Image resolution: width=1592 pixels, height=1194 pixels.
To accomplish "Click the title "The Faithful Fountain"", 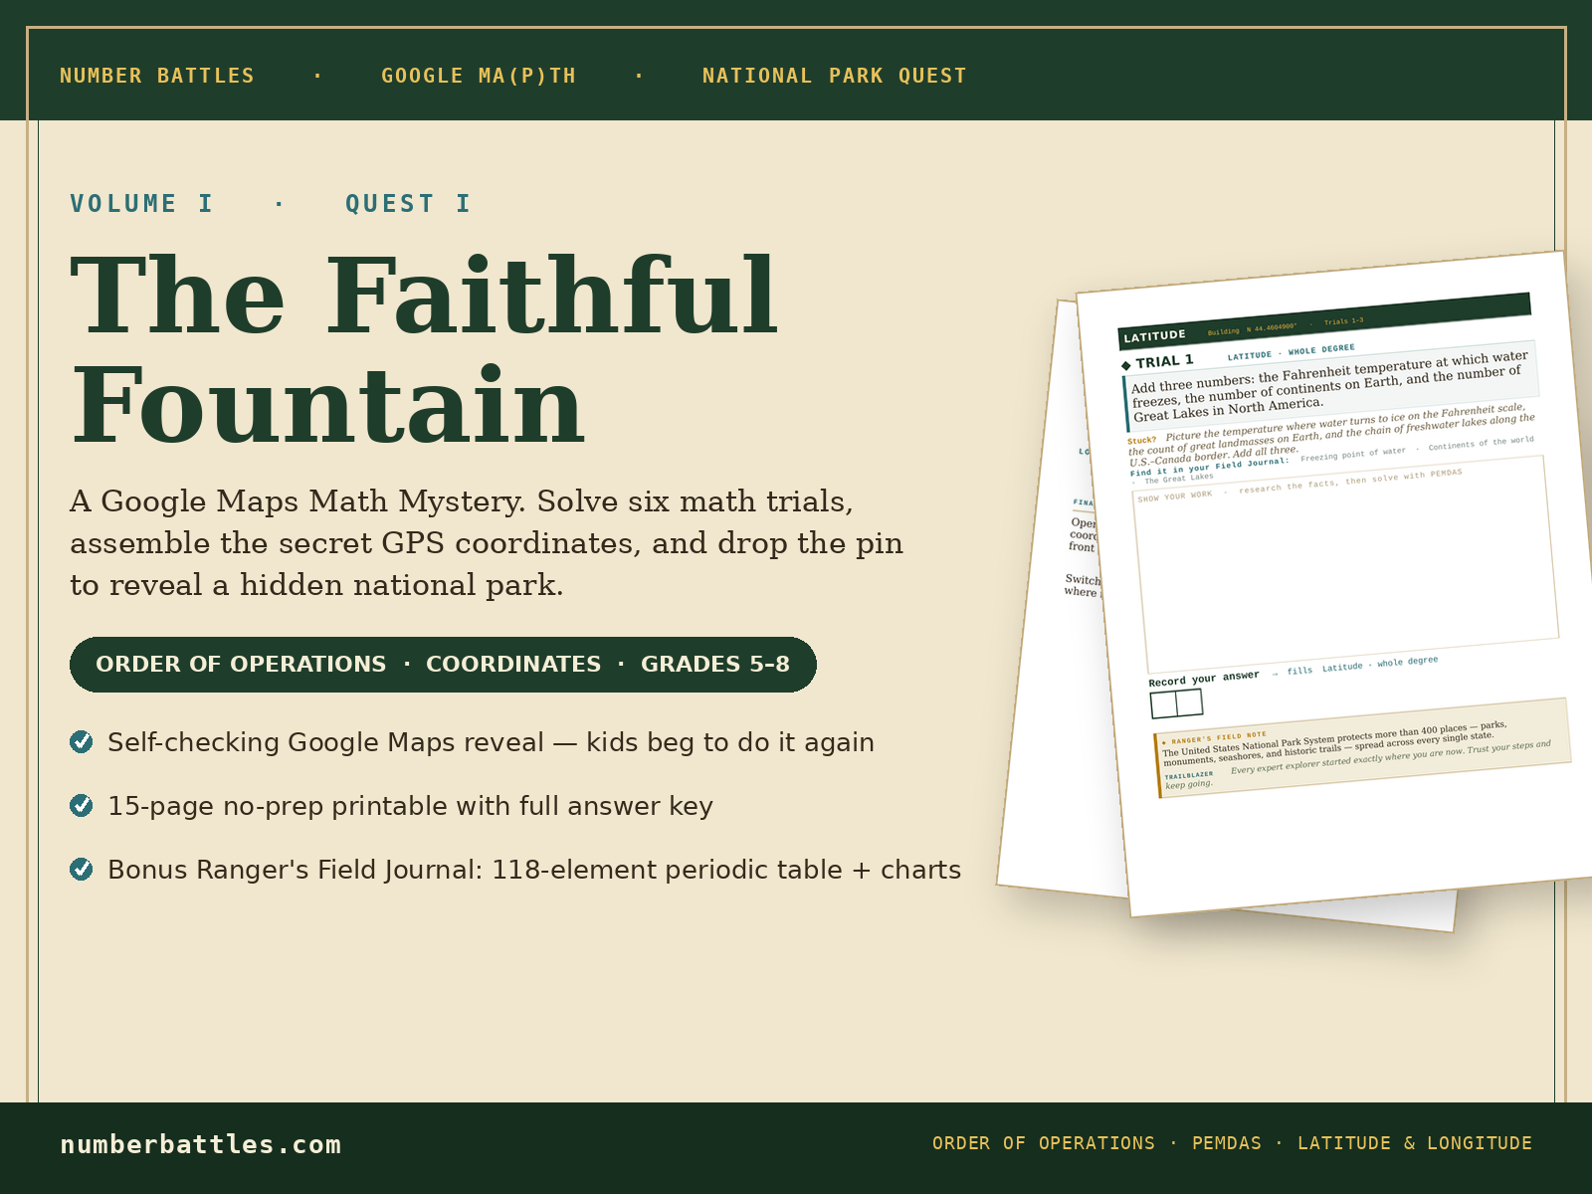I will tap(424, 350).
